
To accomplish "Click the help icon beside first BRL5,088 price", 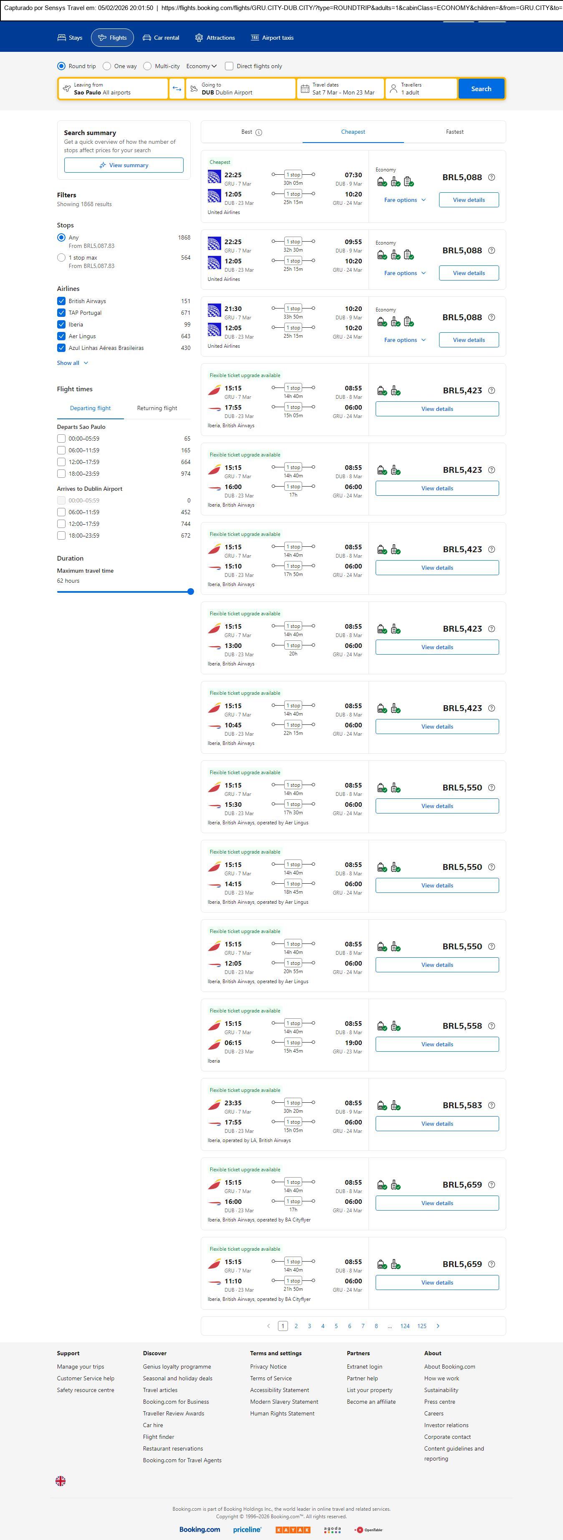I will click(x=491, y=178).
